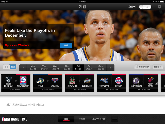Open the partially visible sixth game card

coord(163,83)
